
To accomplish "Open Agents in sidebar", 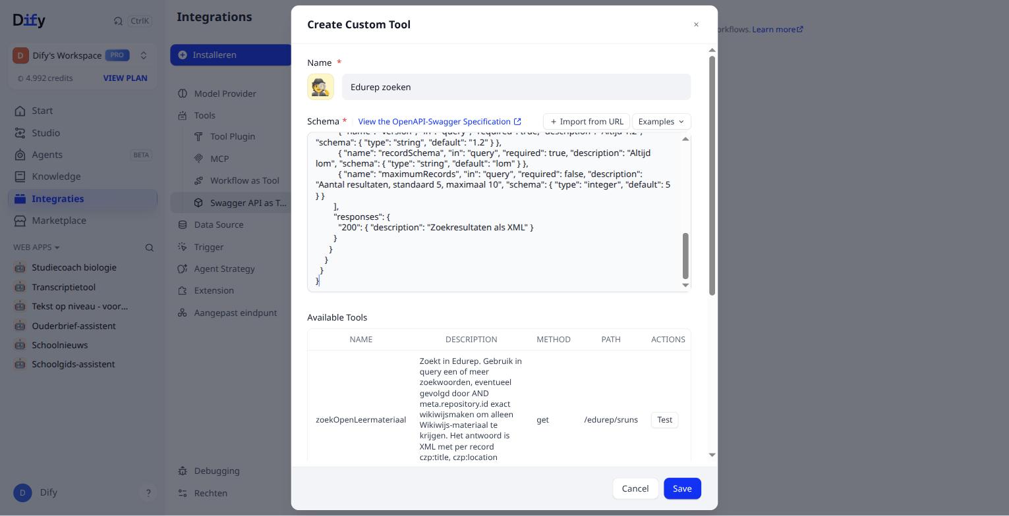I will coord(82,155).
